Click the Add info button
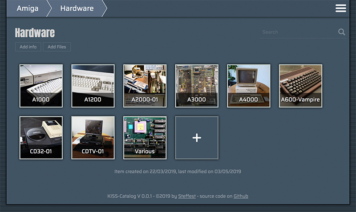356x212 pixels. point(28,47)
